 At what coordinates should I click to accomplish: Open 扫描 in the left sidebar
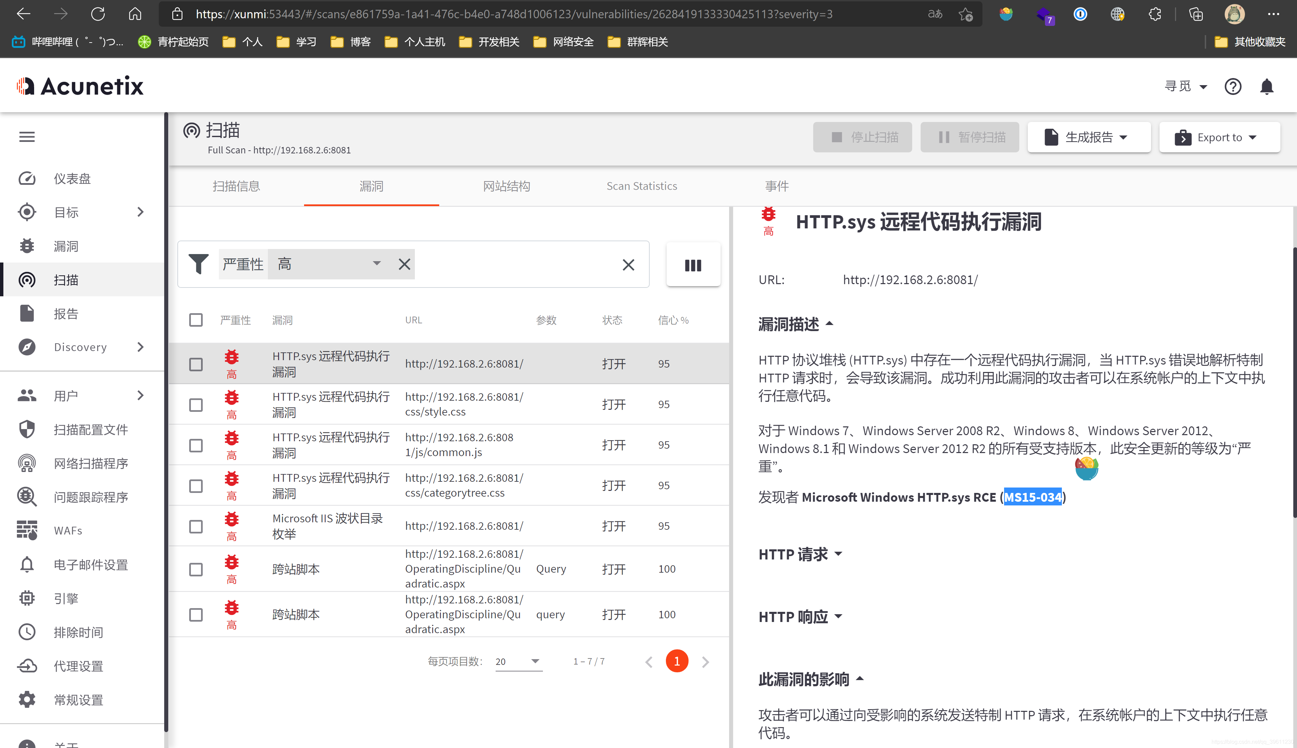click(x=82, y=279)
